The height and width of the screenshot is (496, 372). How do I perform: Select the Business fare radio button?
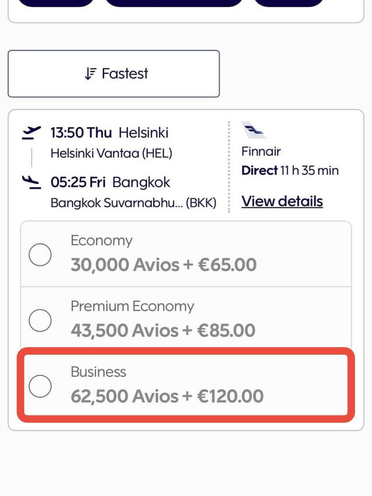(x=40, y=386)
